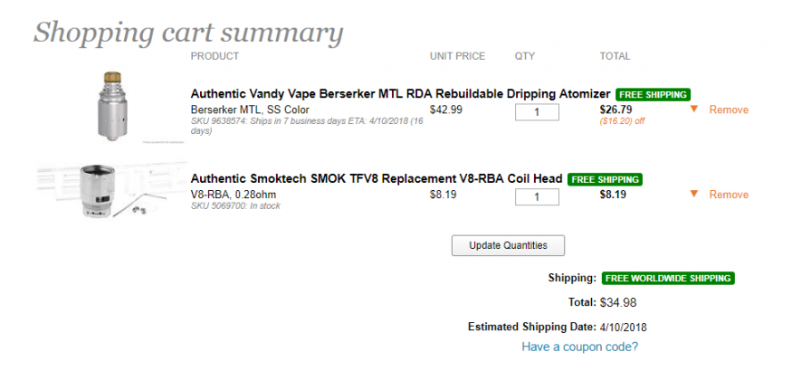Viewport: 792px width, 390px height.
Task: Remove the SMOK TFV8 coil head from the cart
Action: 729,195
